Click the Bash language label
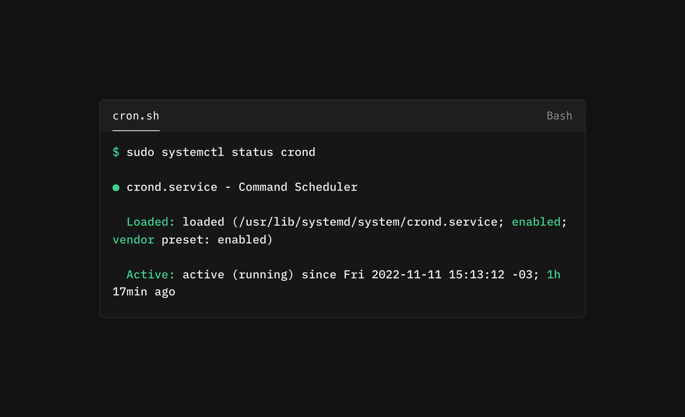 (x=559, y=116)
